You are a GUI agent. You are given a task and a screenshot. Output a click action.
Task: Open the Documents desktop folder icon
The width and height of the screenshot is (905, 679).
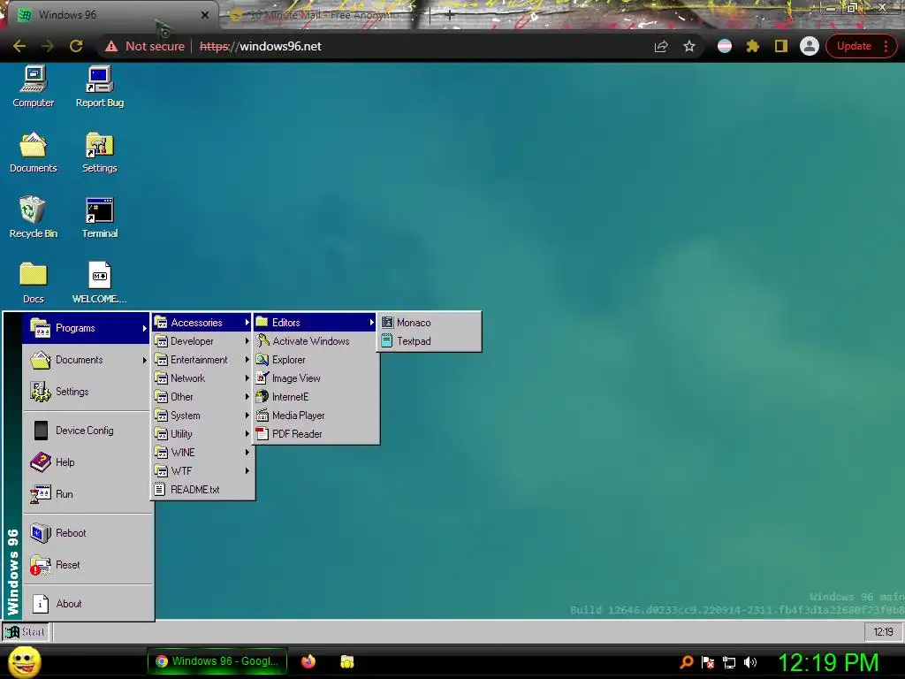tap(33, 152)
